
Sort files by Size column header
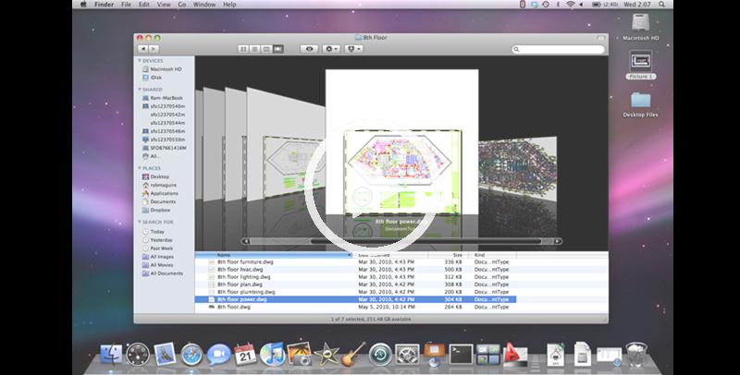point(457,254)
